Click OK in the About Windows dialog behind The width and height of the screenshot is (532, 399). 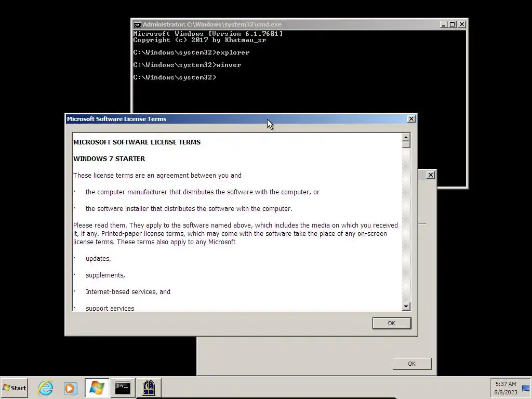(412, 363)
